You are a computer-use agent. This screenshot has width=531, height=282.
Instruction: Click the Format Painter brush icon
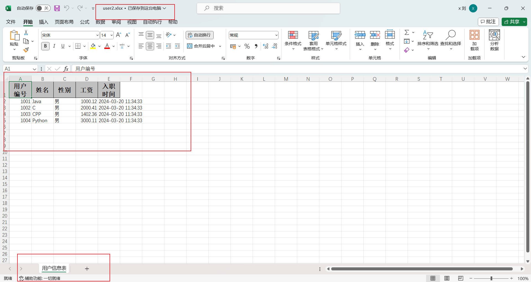26,50
